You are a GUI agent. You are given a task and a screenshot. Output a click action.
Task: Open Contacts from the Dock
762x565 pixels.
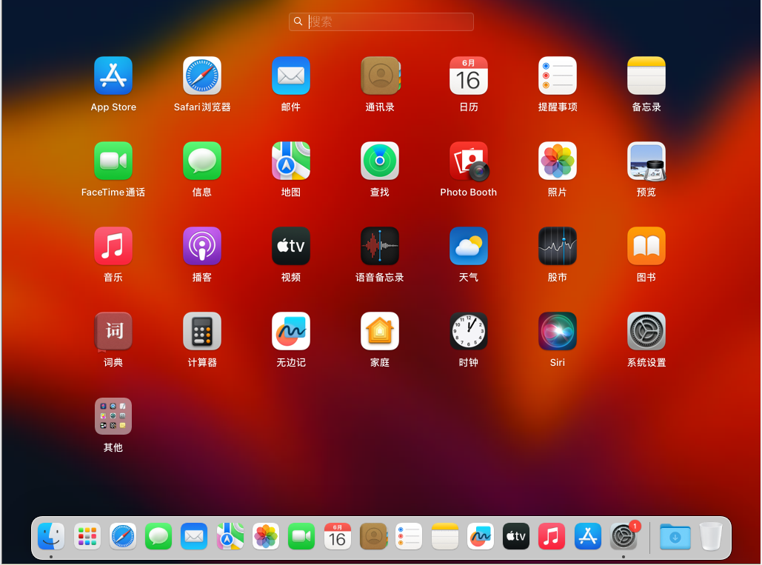(x=373, y=536)
